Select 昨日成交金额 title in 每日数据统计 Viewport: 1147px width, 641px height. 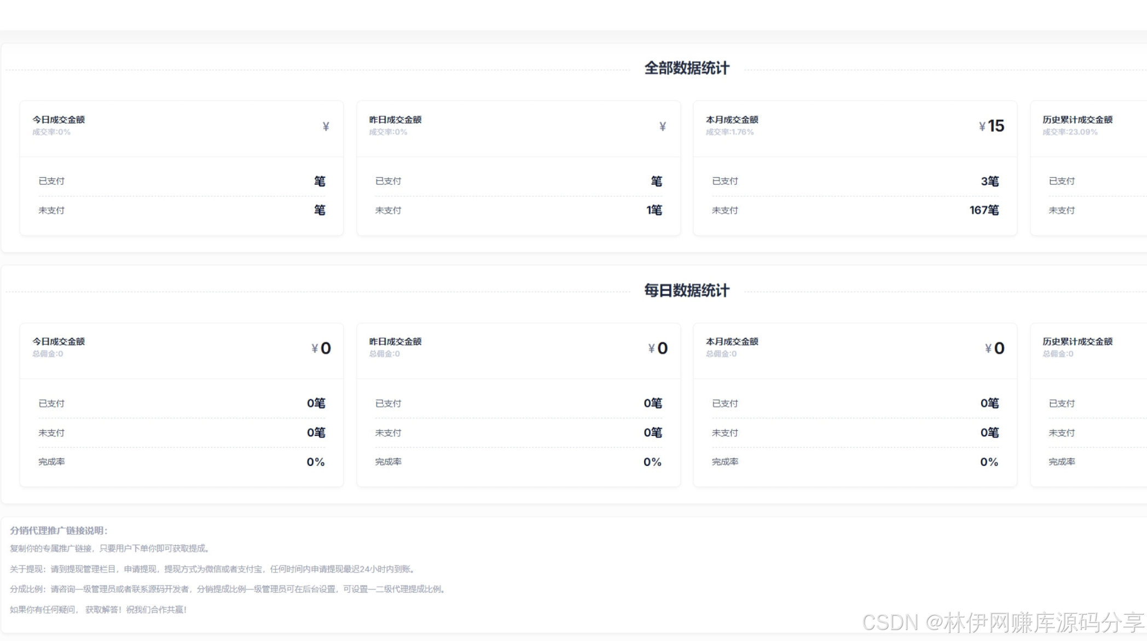coord(395,341)
